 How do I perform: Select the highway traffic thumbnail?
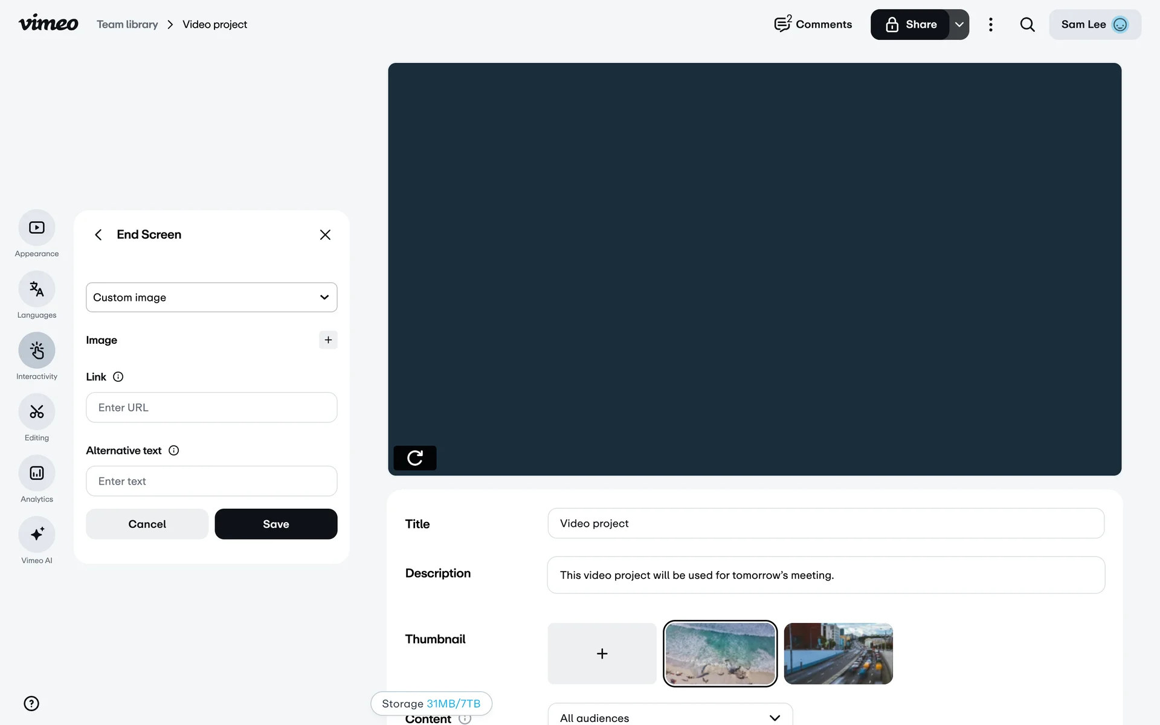coord(838,654)
